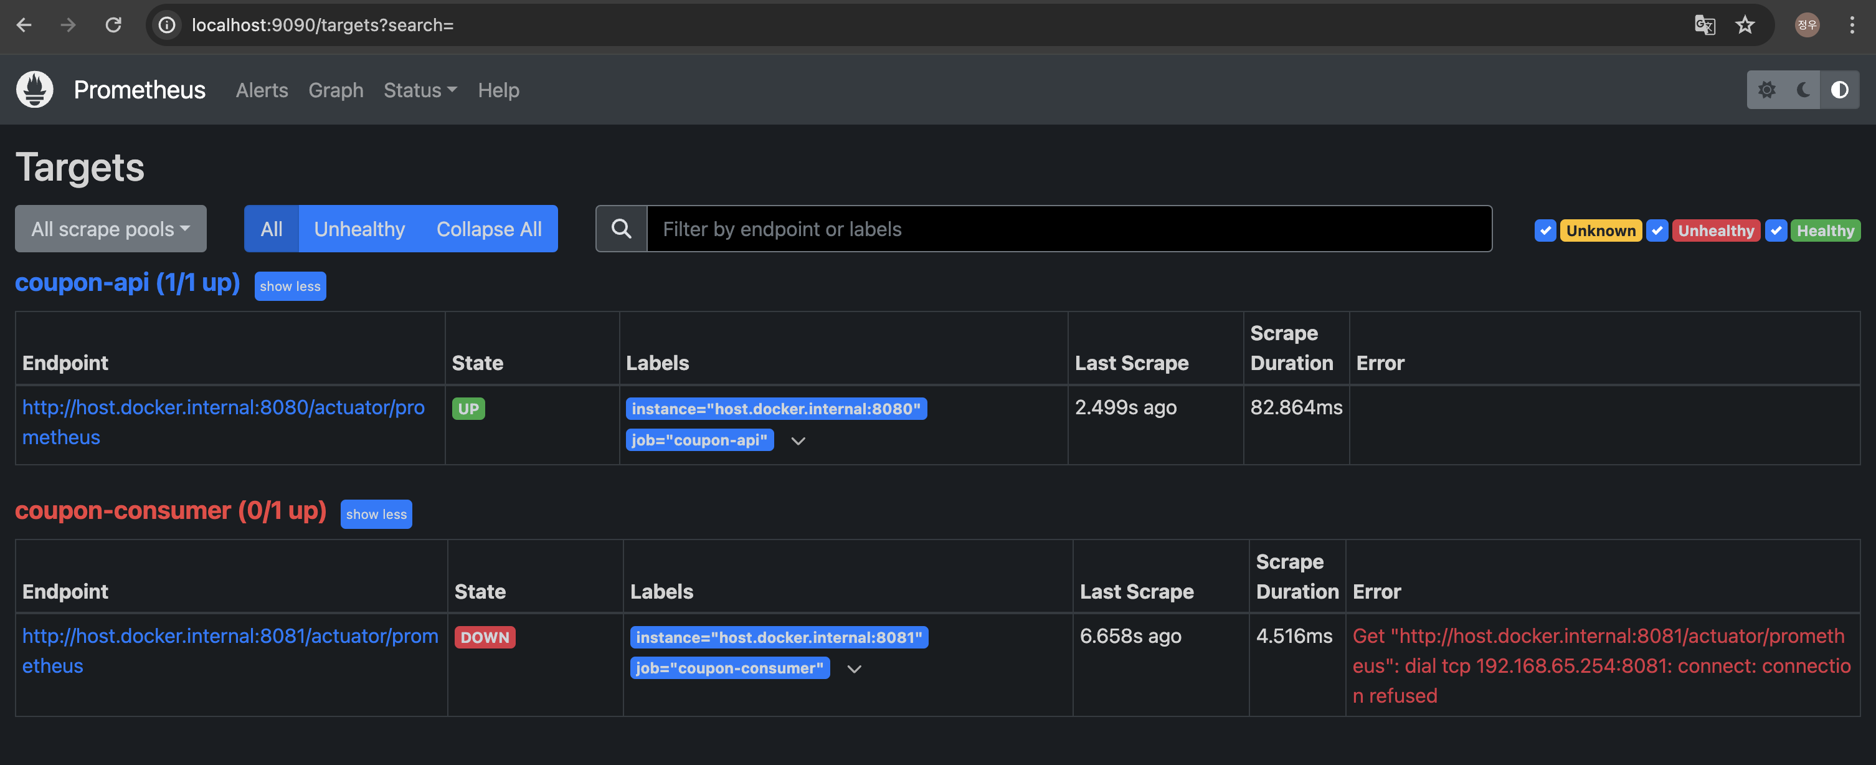Uncheck the Unhealthy state filter checkbox
This screenshot has height=765, width=1876.
pyautogui.click(x=1657, y=230)
